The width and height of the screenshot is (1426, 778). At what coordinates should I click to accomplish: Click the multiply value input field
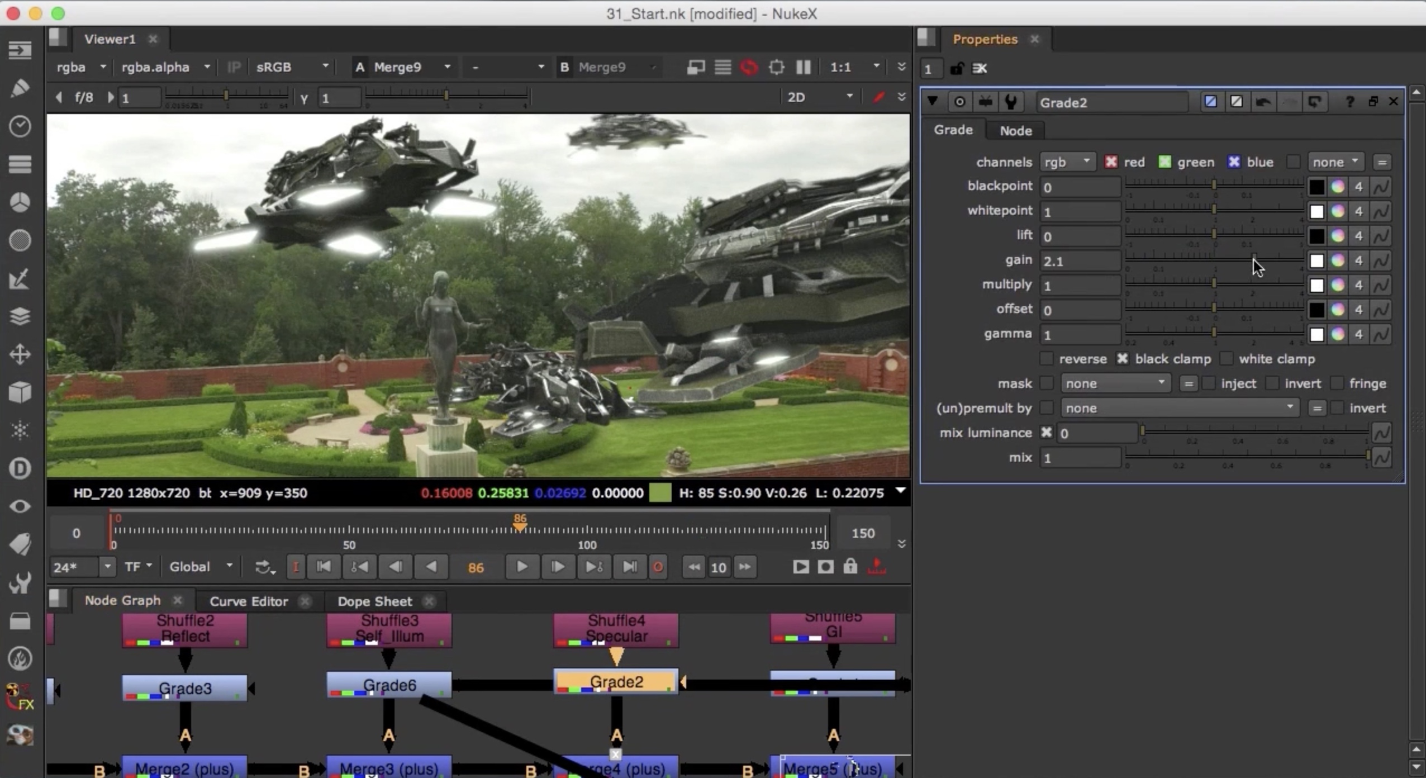click(x=1080, y=286)
